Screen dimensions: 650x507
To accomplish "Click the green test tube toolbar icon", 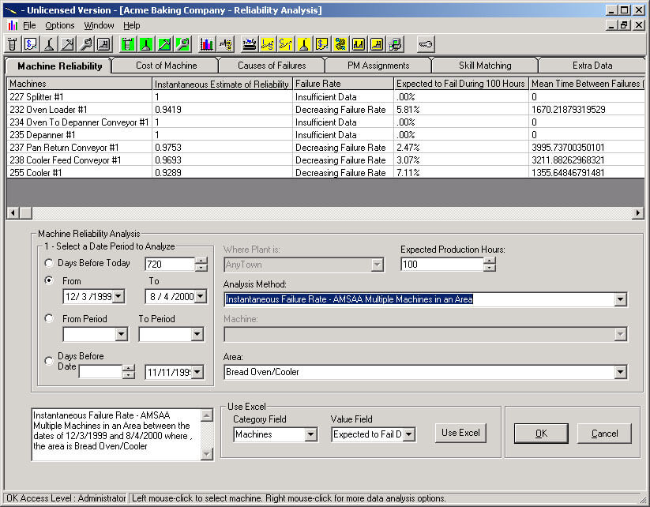I will tap(128, 44).
